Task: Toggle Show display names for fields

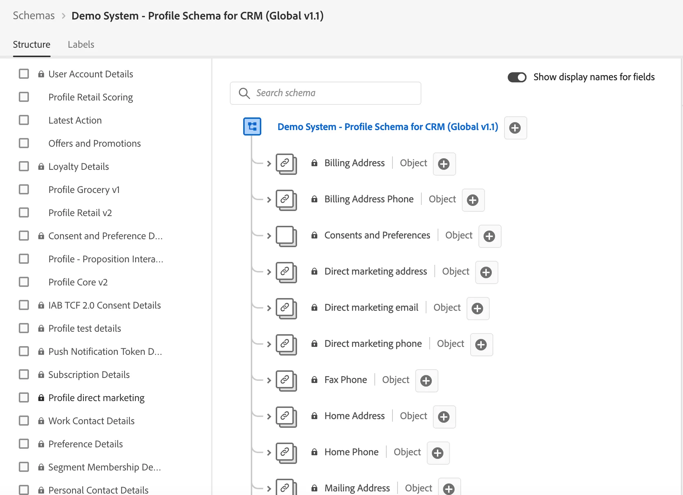Action: (x=517, y=77)
